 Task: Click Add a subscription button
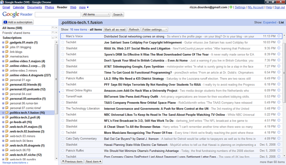coord(18,22)
